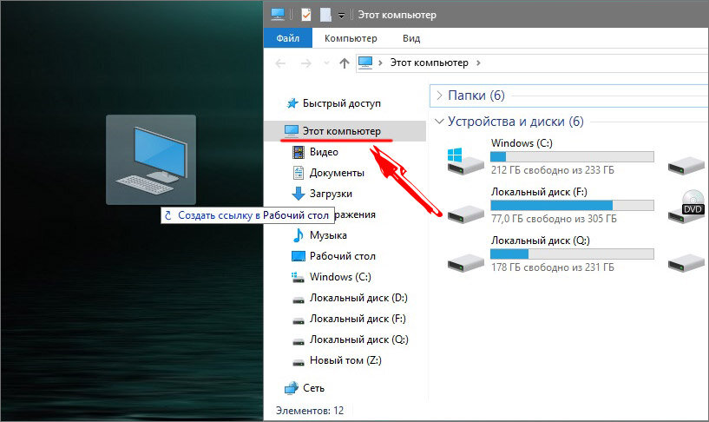Image resolution: width=709 pixels, height=422 pixels.
Task: Open the Файл ribbon tab
Action: (287, 38)
